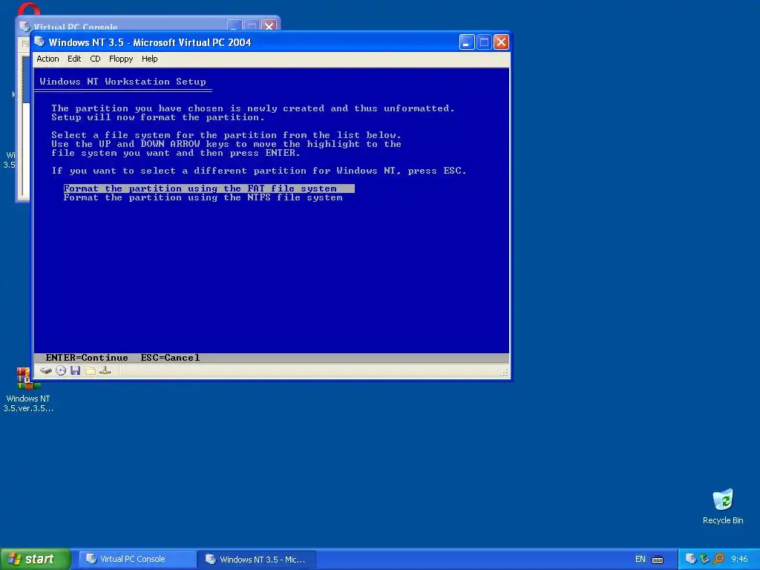Minimize the Windows NT 3.5 window

[466, 42]
